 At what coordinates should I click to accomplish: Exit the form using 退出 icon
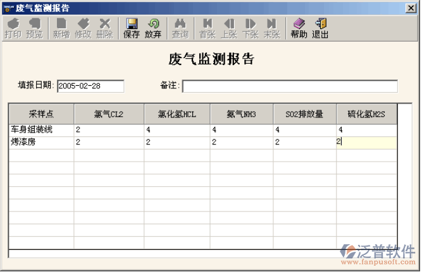[x=320, y=28]
